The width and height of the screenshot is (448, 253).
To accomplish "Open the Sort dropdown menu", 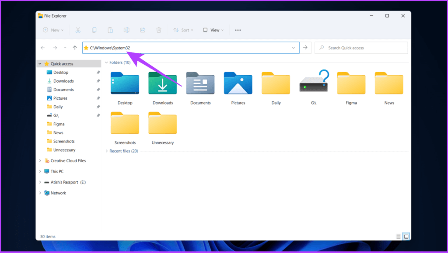I will pyautogui.click(x=183, y=30).
